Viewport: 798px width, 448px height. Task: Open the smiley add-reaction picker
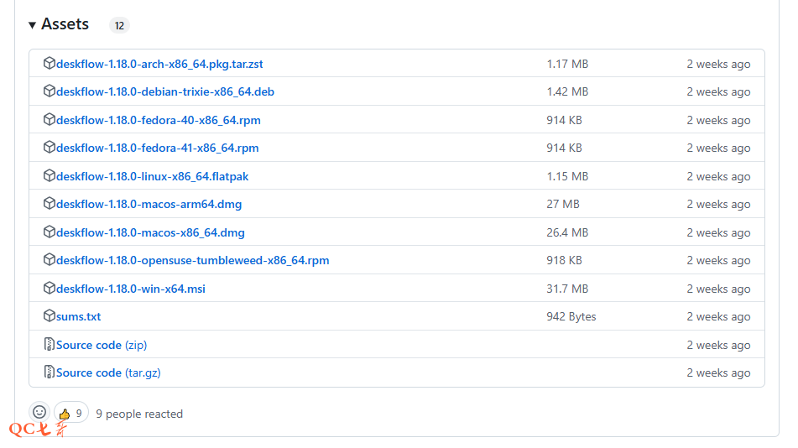(39, 413)
